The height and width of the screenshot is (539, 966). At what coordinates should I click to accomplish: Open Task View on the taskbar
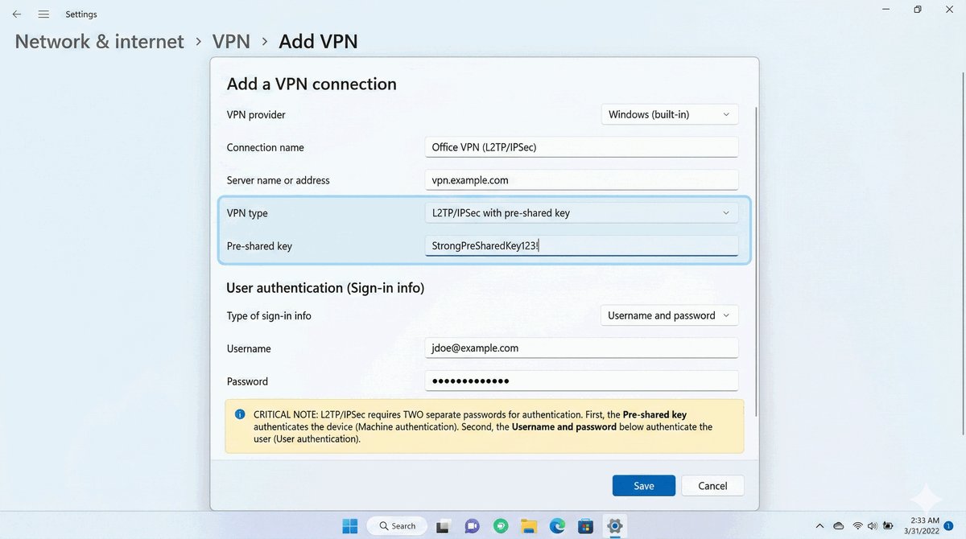tap(442, 526)
